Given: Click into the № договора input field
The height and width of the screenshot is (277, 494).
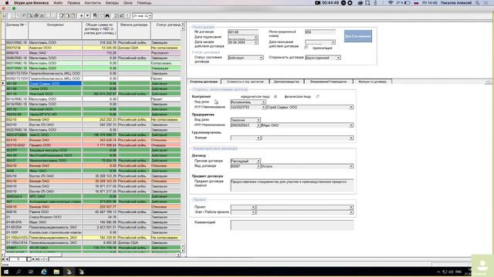Looking at the screenshot, I should pyautogui.click(x=242, y=32).
